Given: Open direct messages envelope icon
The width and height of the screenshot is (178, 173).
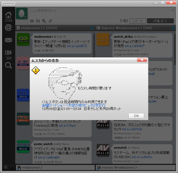Looking at the screenshot, I should click(8, 40).
